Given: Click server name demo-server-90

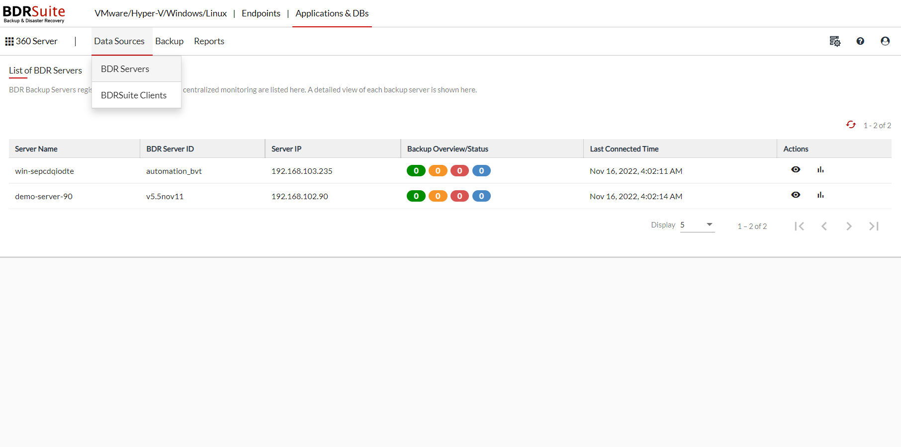Looking at the screenshot, I should click(x=44, y=197).
